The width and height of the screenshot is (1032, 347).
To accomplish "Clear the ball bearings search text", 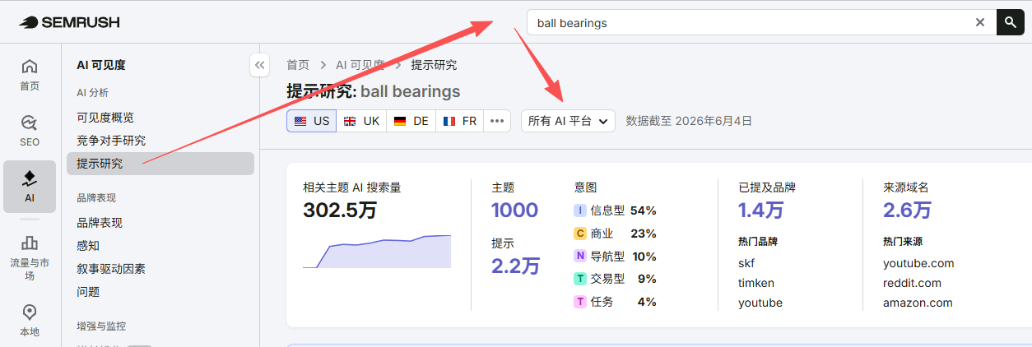I will point(980,23).
